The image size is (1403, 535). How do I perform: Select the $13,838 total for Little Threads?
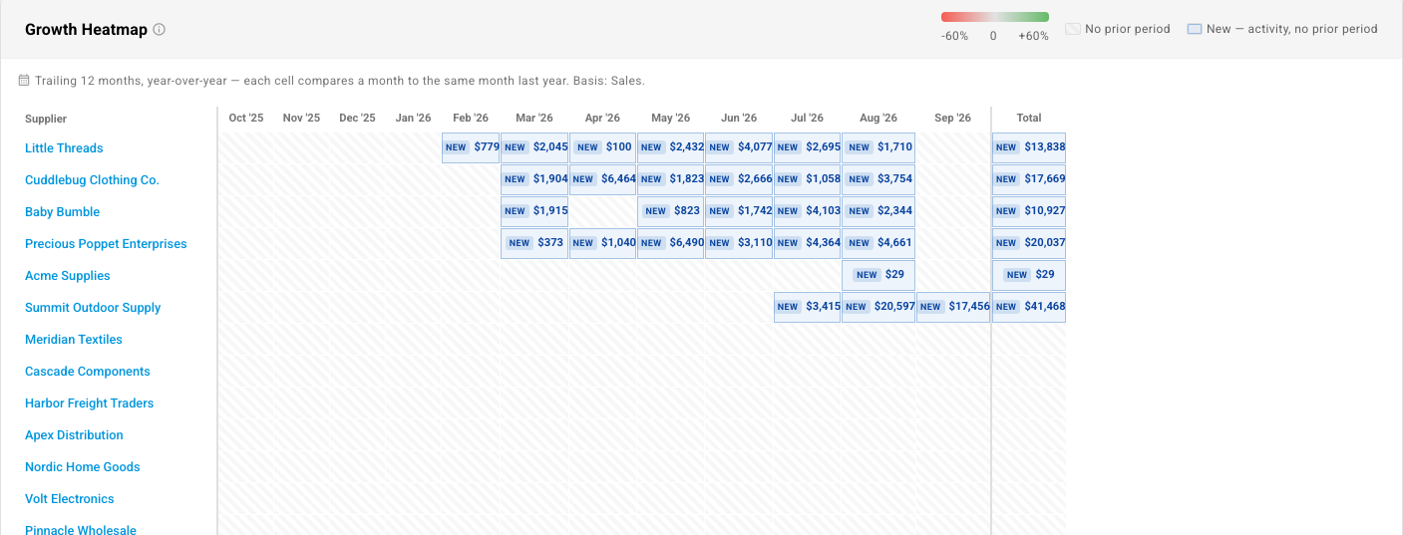click(x=1029, y=147)
